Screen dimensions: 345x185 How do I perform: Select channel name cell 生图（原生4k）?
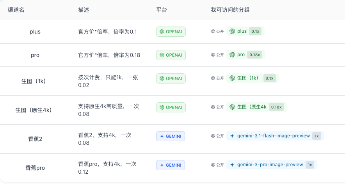(34, 110)
